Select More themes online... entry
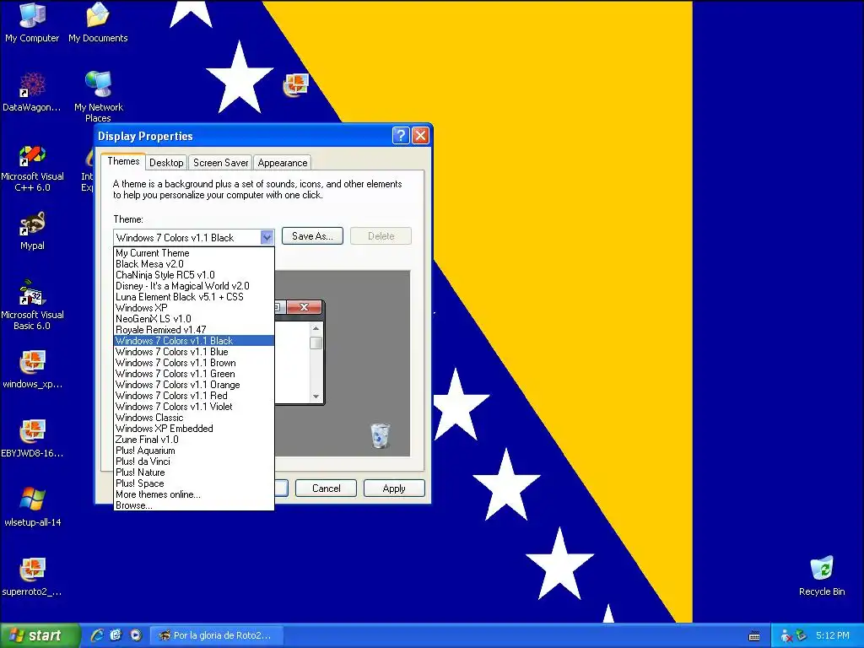 tap(193, 494)
